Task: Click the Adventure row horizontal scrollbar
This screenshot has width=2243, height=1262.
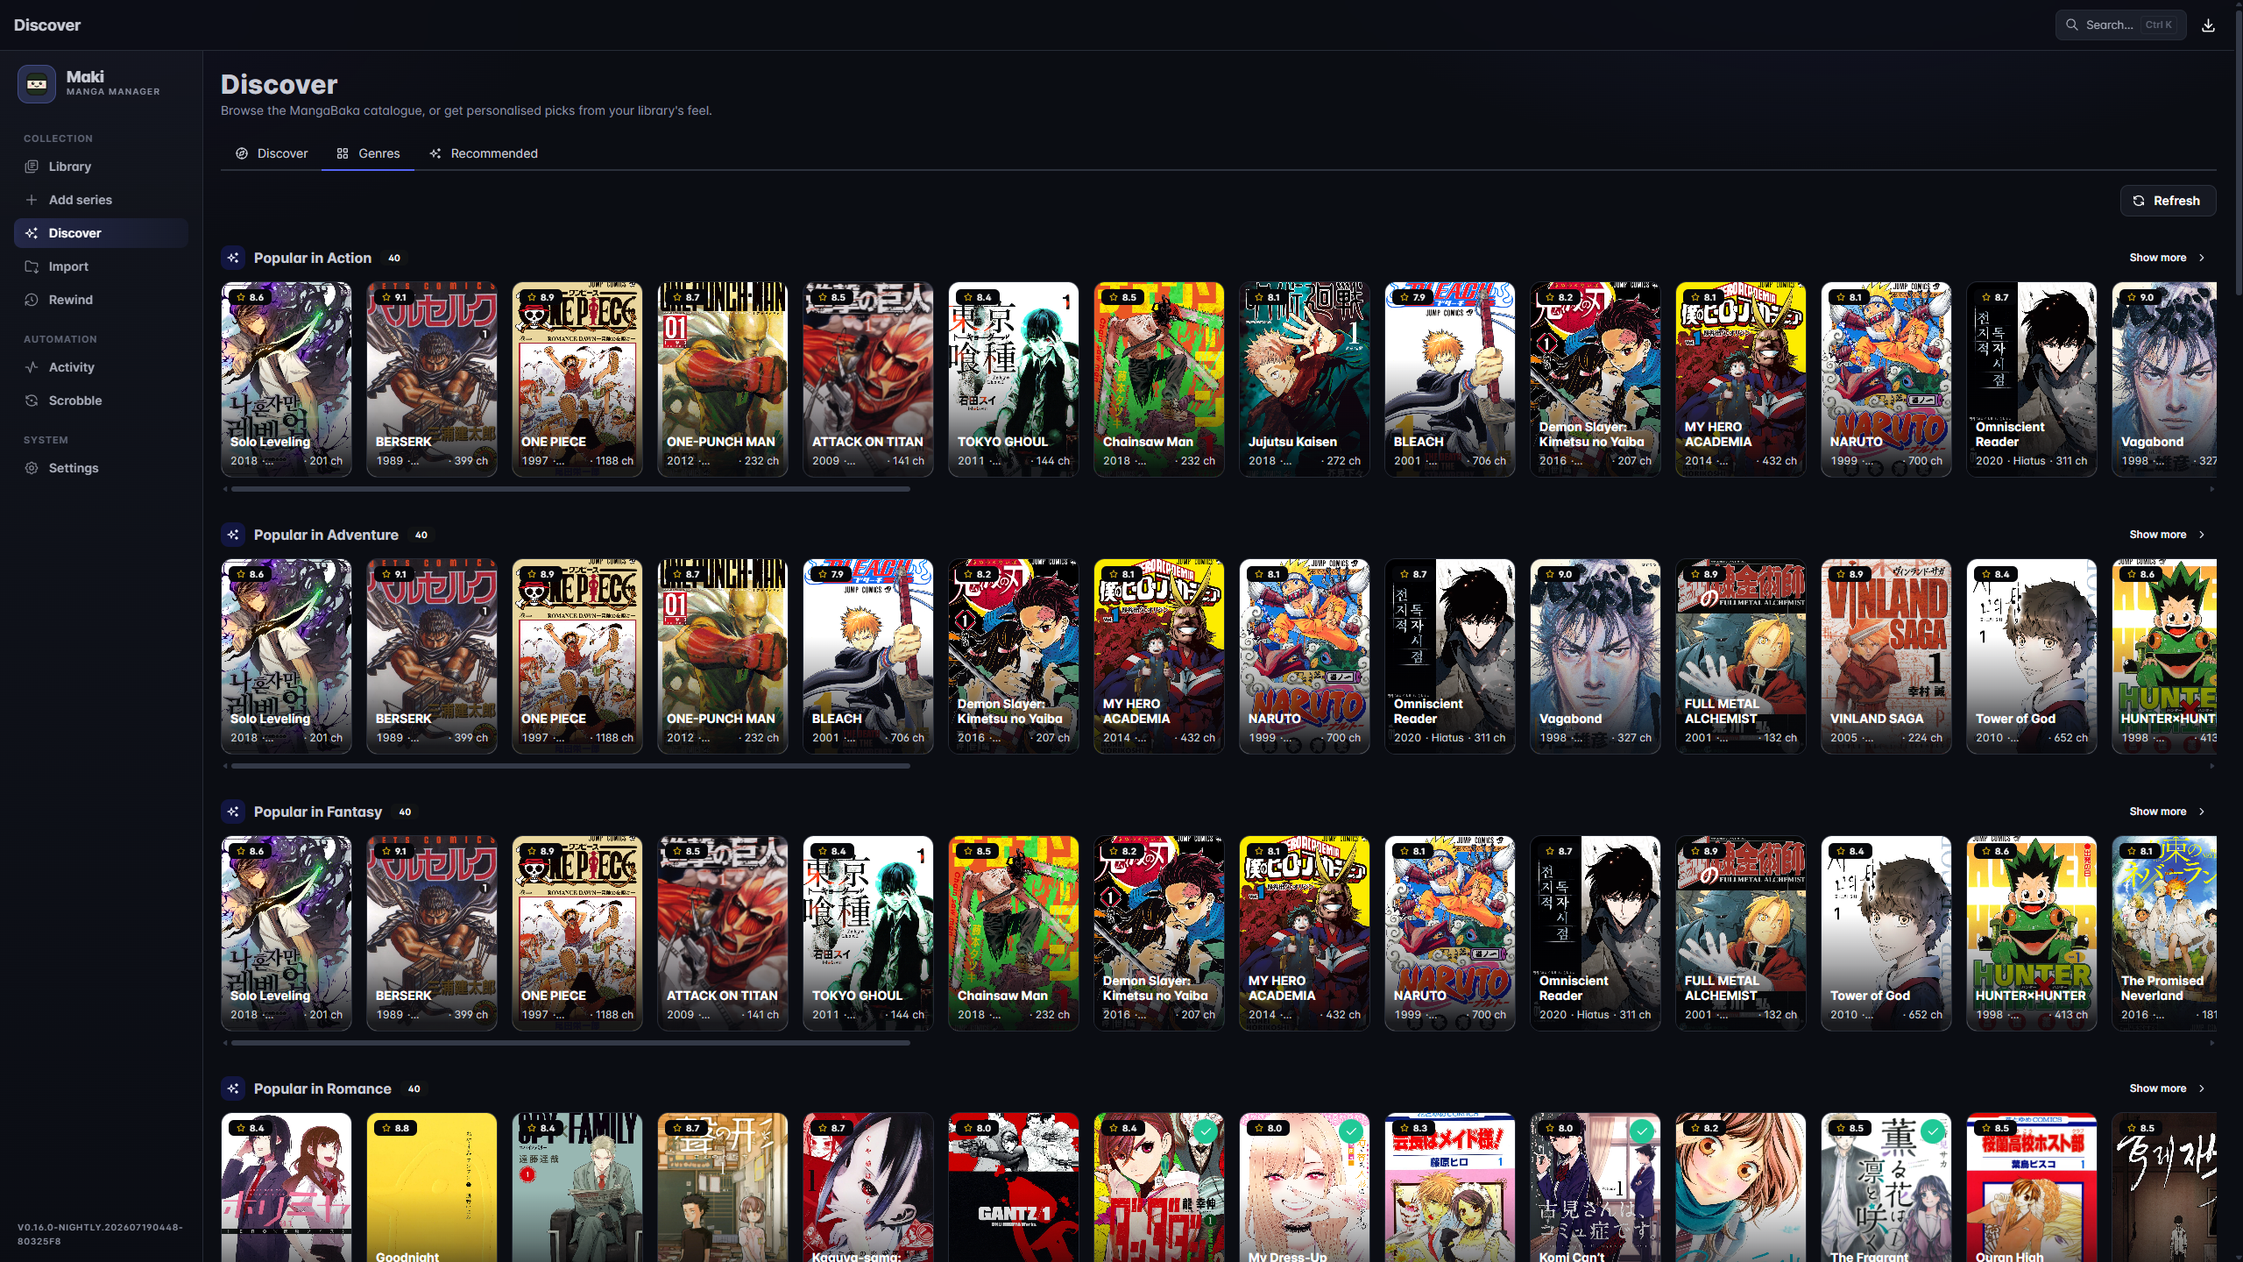Action: coord(570,766)
